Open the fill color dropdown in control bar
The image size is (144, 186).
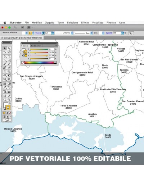[26, 33]
